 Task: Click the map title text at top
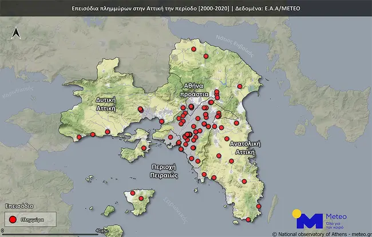(186, 9)
